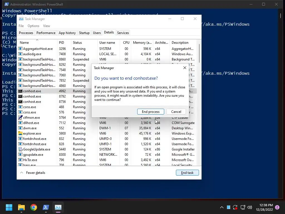Image resolution: width=285 pixels, height=214 pixels.
Task: Open File Explorer from the taskbar
Action: (21, 207)
